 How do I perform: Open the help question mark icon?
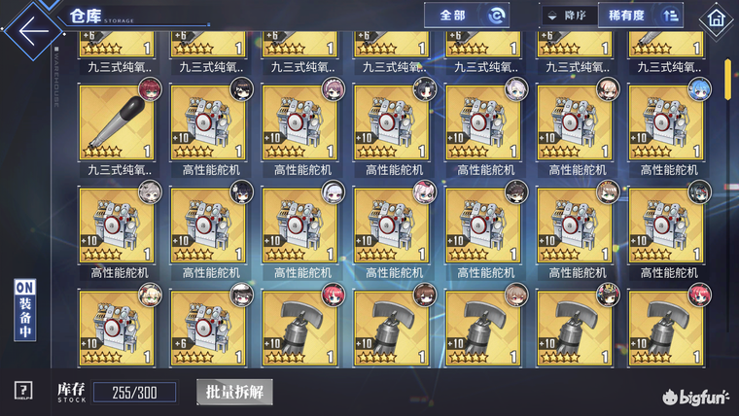click(23, 391)
